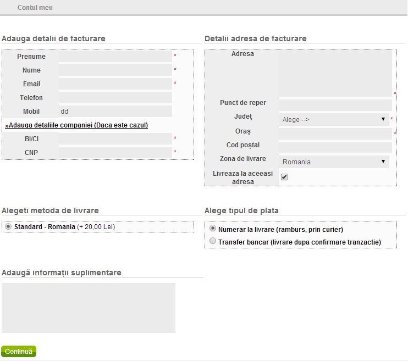The width and height of the screenshot is (408, 361).
Task: Click the Nume input field
Action: pos(115,70)
